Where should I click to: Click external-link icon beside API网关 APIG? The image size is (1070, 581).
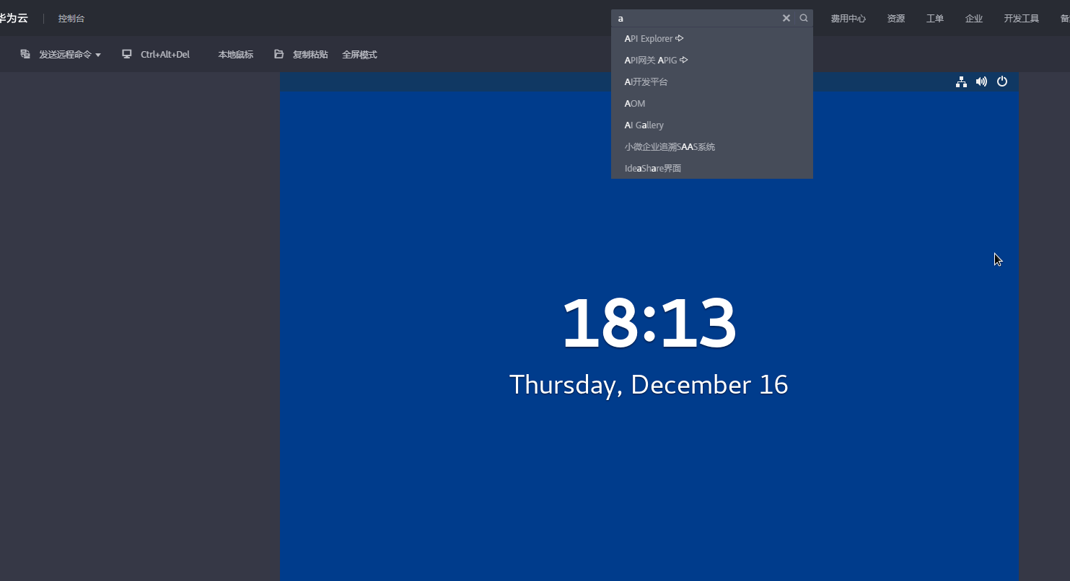pos(684,60)
